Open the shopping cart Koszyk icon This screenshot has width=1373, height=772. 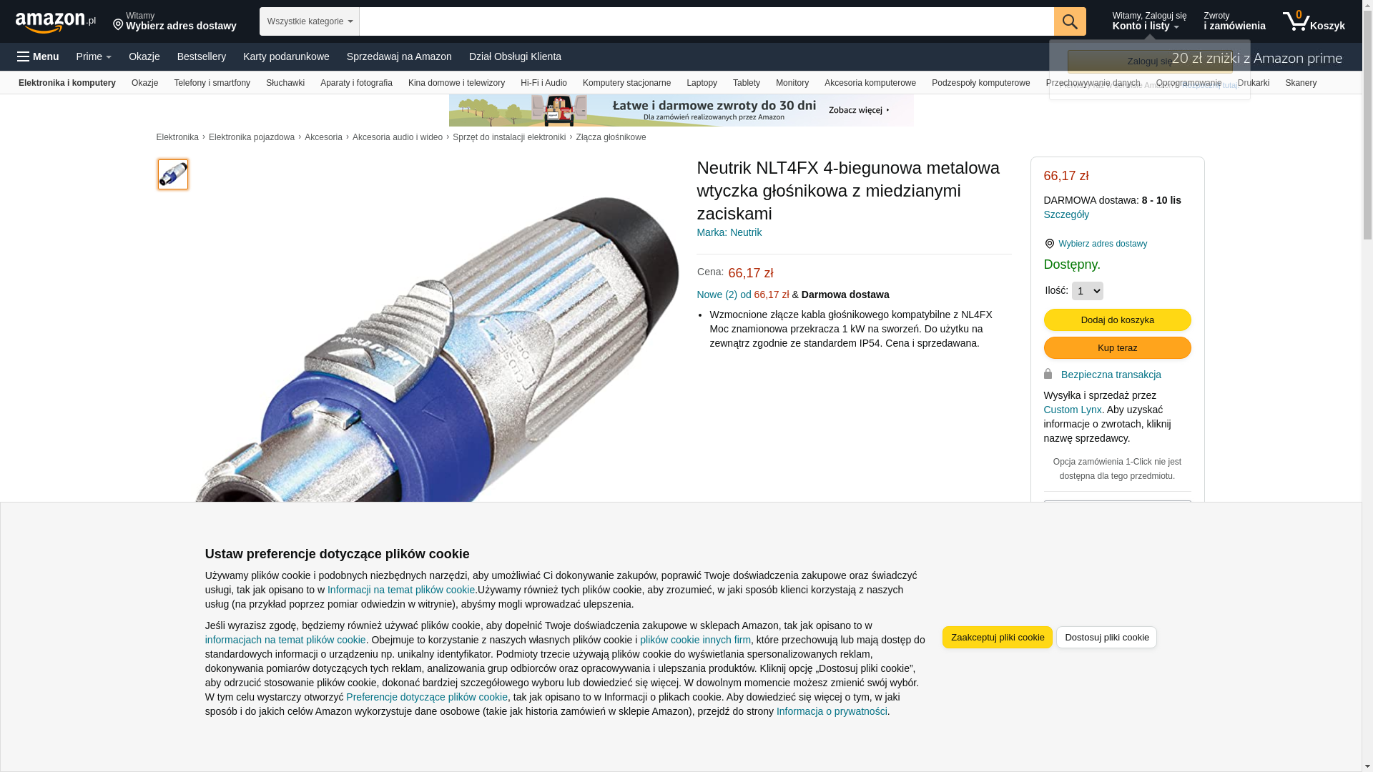[1314, 21]
